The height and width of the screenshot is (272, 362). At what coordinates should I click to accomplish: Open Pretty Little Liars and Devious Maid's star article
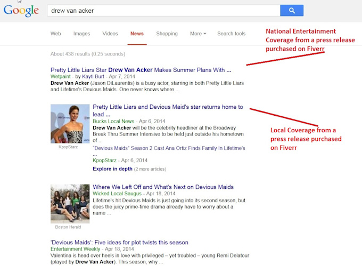coord(168,110)
